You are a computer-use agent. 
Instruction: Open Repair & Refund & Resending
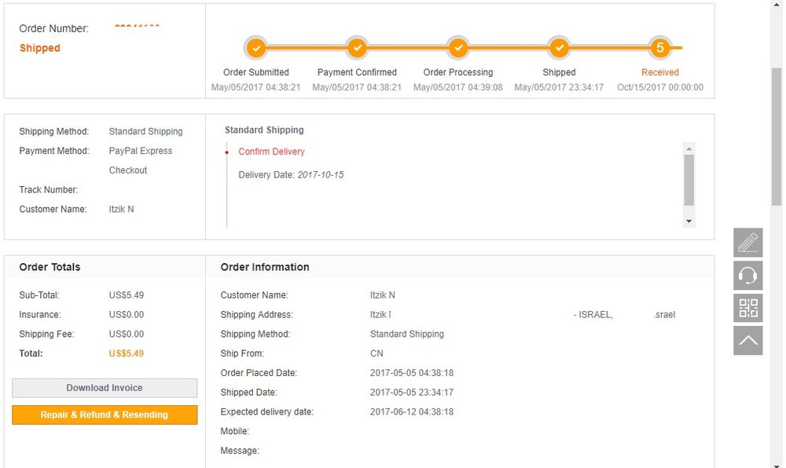pos(105,415)
